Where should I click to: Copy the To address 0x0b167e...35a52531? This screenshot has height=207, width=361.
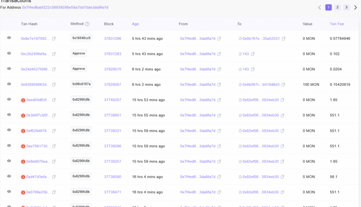coord(284,39)
